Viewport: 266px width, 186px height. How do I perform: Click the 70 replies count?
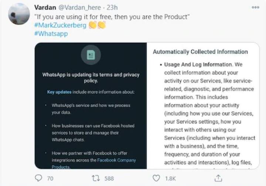pyautogui.click(x=50, y=178)
